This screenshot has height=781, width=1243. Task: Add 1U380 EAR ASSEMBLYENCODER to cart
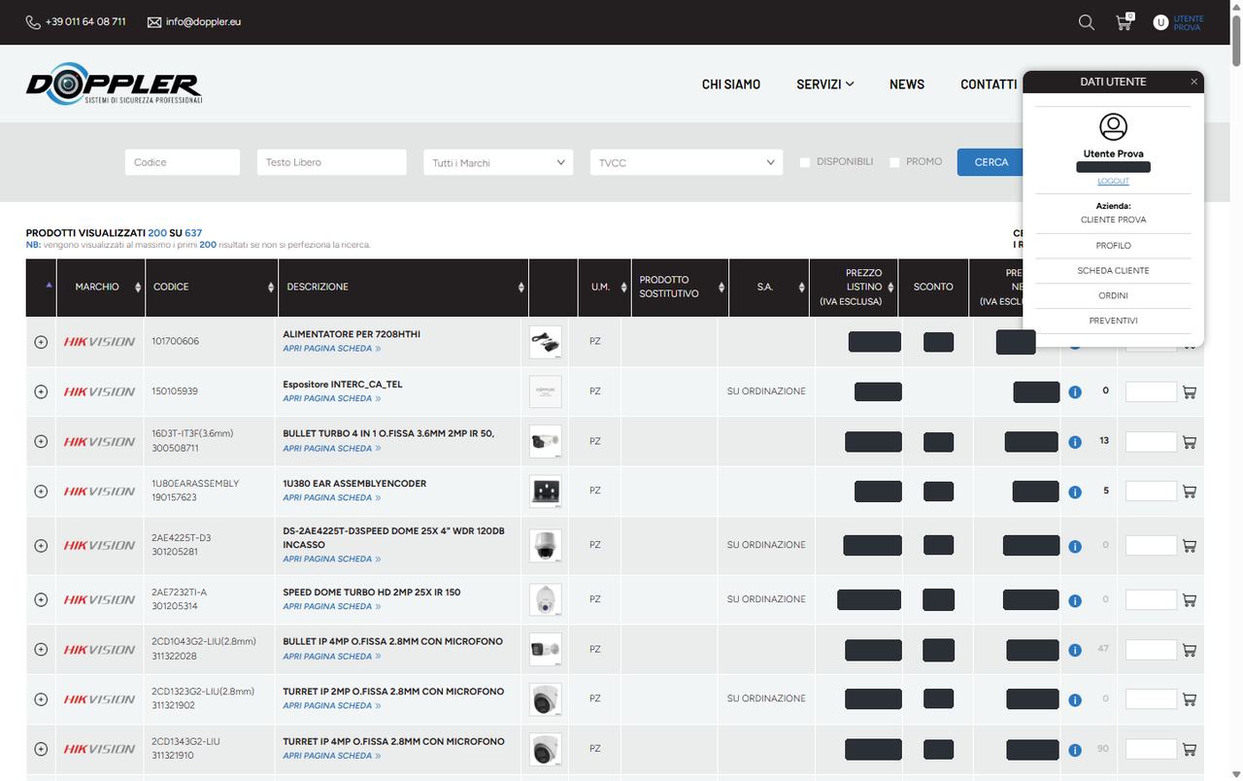[1190, 492]
